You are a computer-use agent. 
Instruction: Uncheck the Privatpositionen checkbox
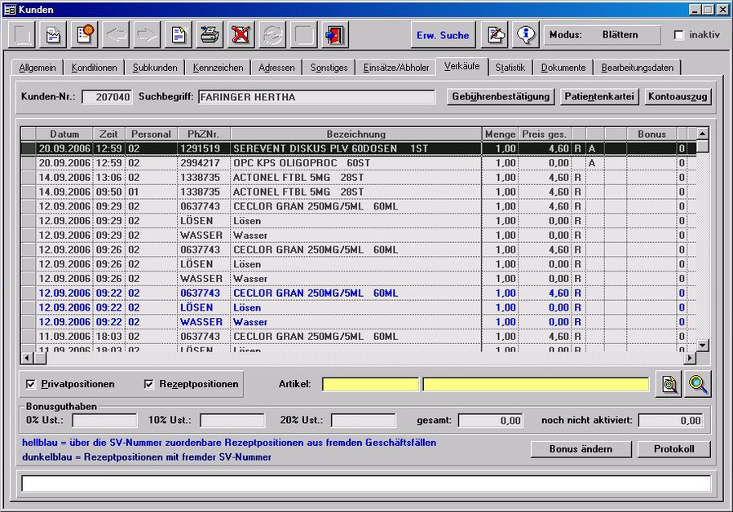[x=31, y=384]
